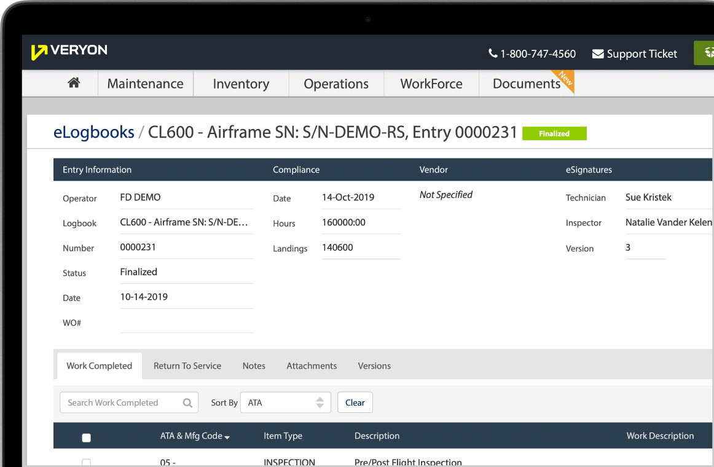Screen dimensions: 714x467
Task: Toggle the ATA & Mfg Code sort arrow
Action: tap(227, 436)
